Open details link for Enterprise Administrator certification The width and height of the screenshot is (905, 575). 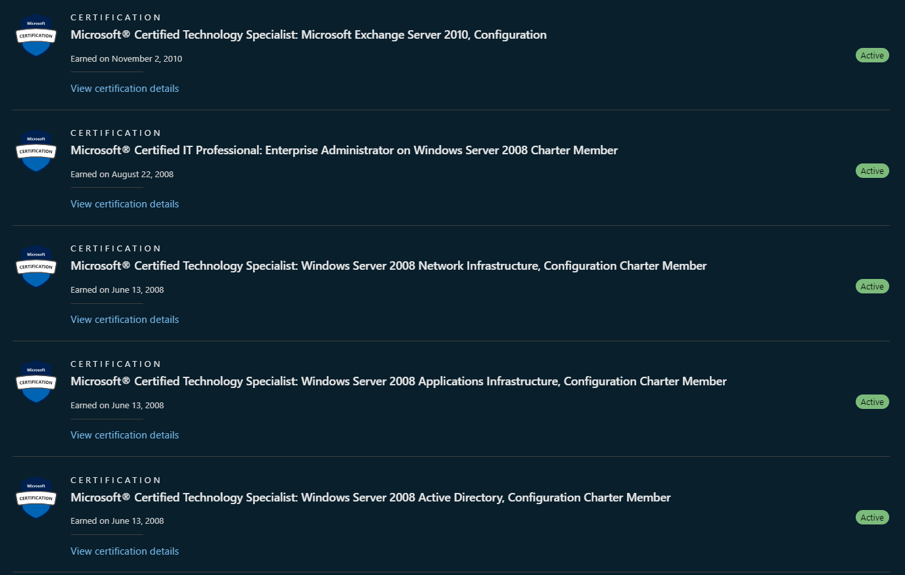125,204
